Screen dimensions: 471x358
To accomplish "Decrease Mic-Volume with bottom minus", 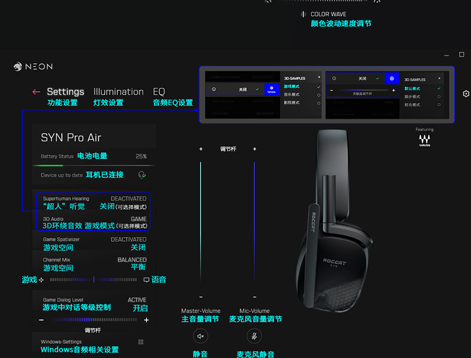I will 255,297.
